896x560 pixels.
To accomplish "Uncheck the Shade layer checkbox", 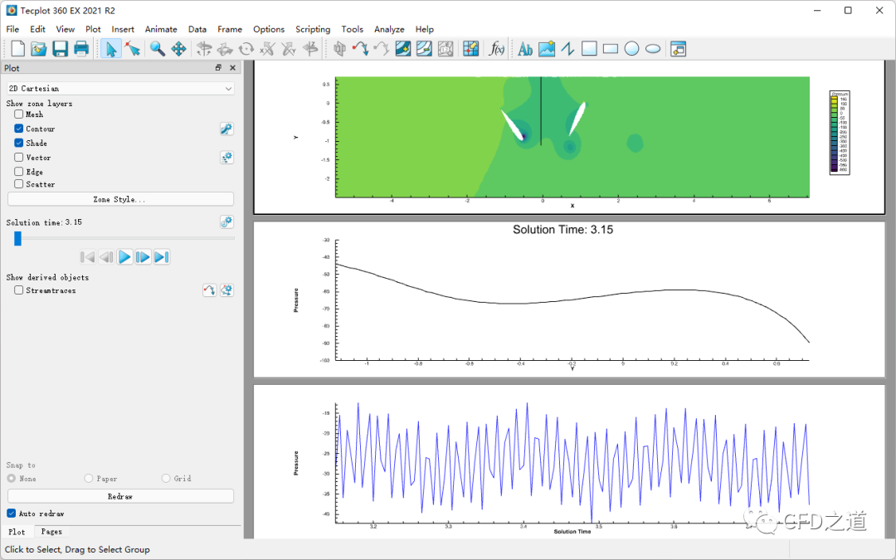I will tap(19, 143).
